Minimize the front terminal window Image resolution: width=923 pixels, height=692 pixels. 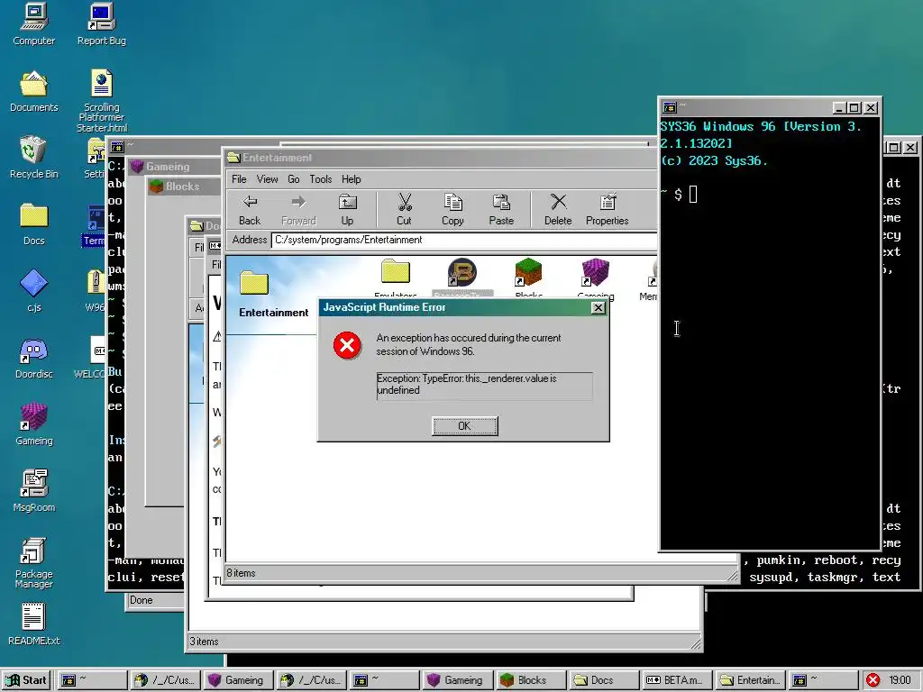click(x=840, y=108)
